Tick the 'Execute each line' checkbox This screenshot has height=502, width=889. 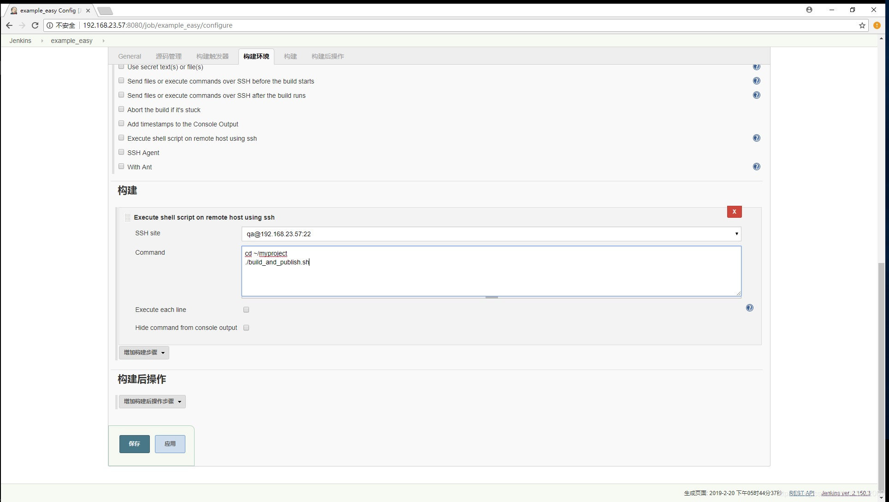(246, 310)
